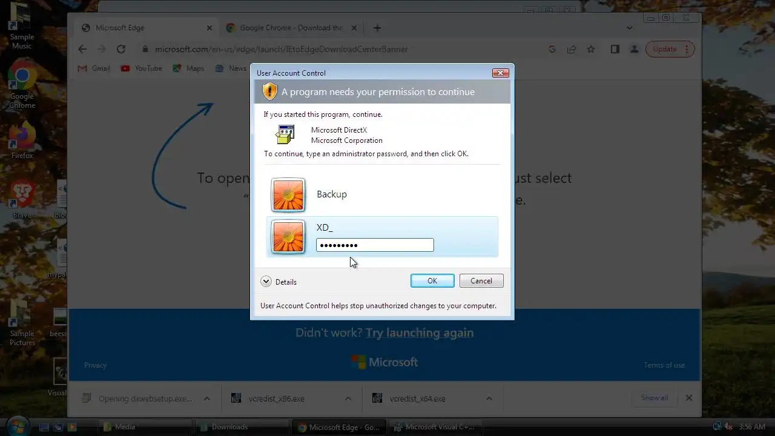The height and width of the screenshot is (436, 775).
Task: Go forward in Chrome browser
Action: pyautogui.click(x=102, y=49)
